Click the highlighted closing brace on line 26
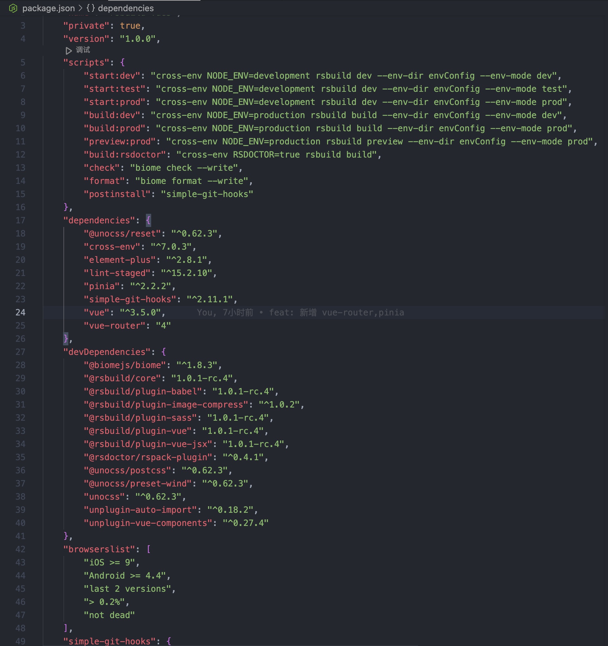 click(66, 339)
